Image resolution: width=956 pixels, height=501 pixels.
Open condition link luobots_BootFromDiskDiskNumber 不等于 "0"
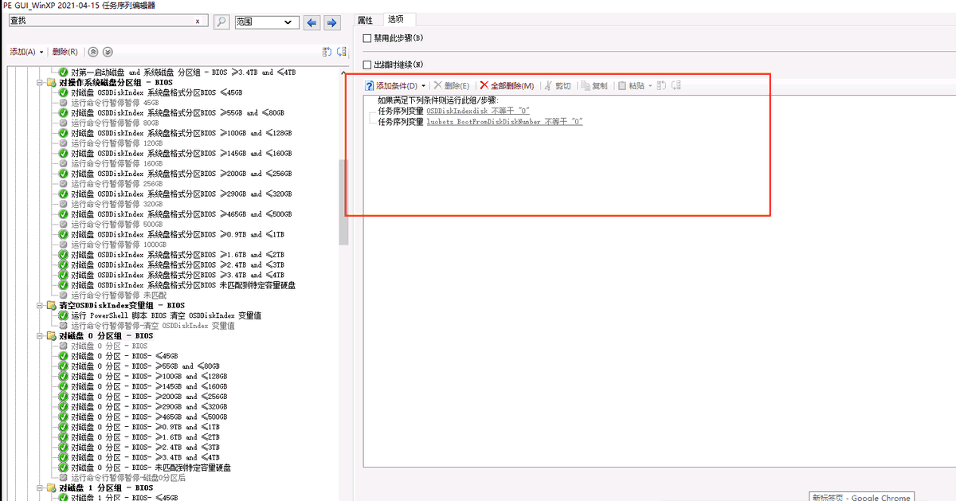505,122
